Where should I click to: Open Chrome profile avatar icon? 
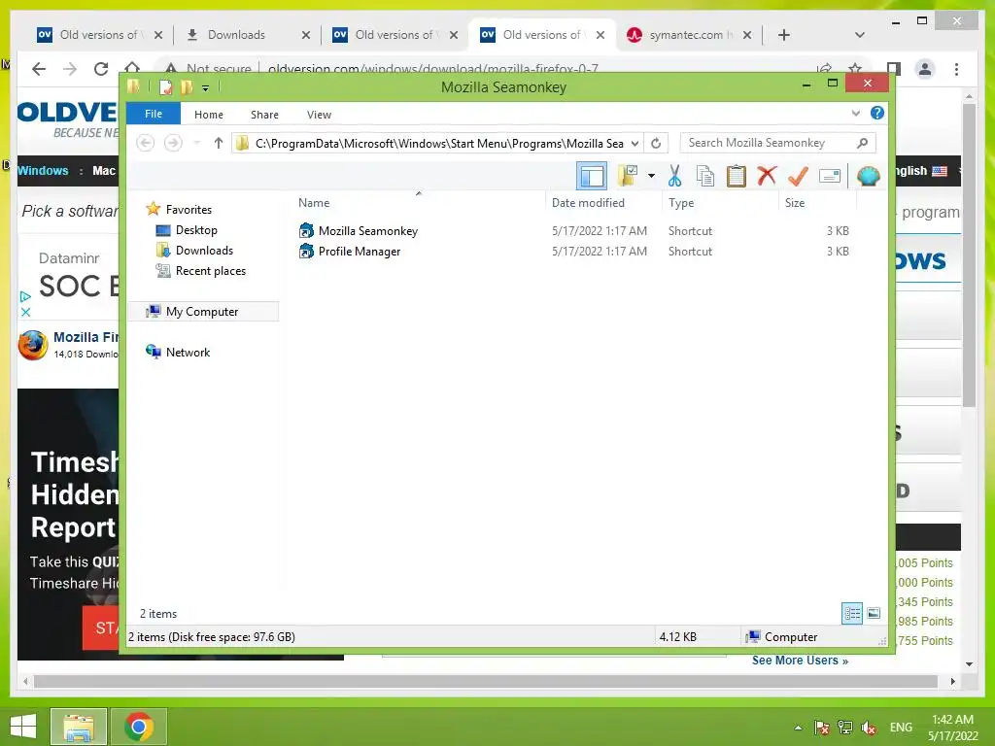point(925,69)
